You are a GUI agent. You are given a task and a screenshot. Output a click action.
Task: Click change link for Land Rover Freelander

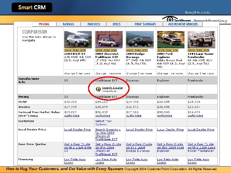click(193, 73)
